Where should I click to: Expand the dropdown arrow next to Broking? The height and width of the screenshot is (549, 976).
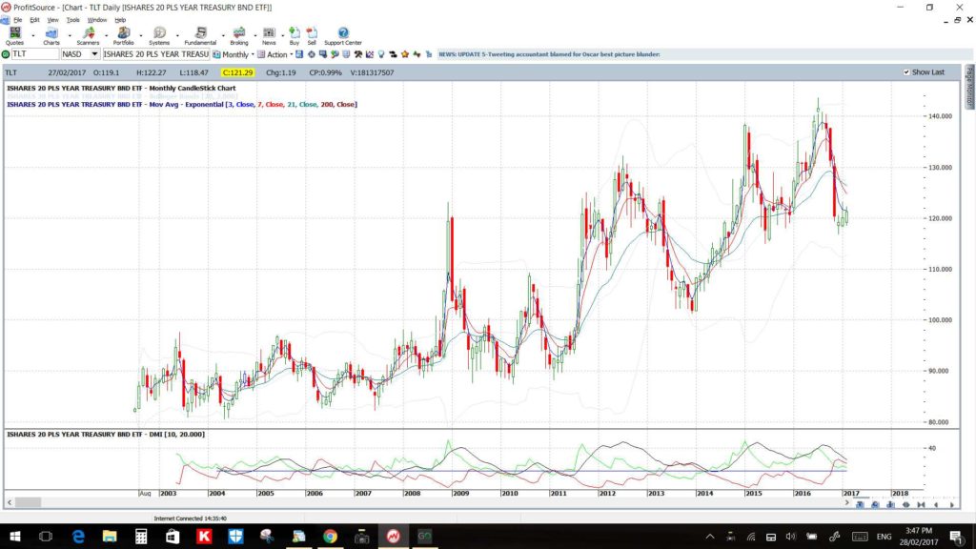pos(255,35)
